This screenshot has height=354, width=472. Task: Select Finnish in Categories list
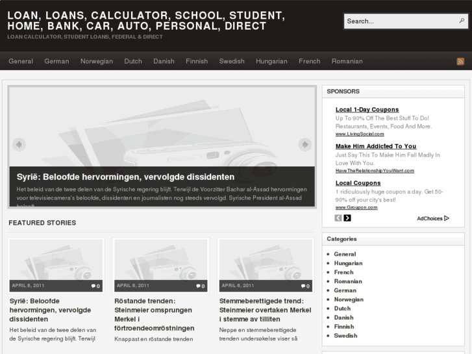(344, 327)
